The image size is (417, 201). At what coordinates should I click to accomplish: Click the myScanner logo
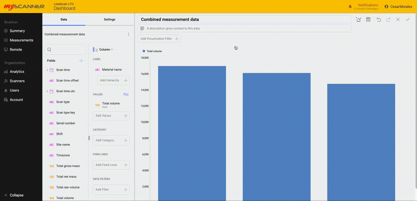point(24,7)
